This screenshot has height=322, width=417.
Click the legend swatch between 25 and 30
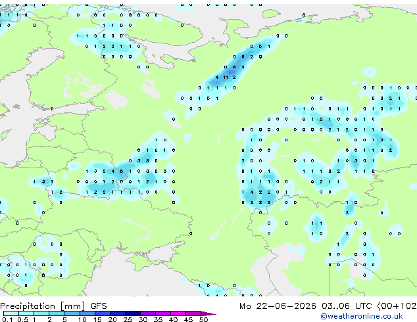[x=132, y=313]
